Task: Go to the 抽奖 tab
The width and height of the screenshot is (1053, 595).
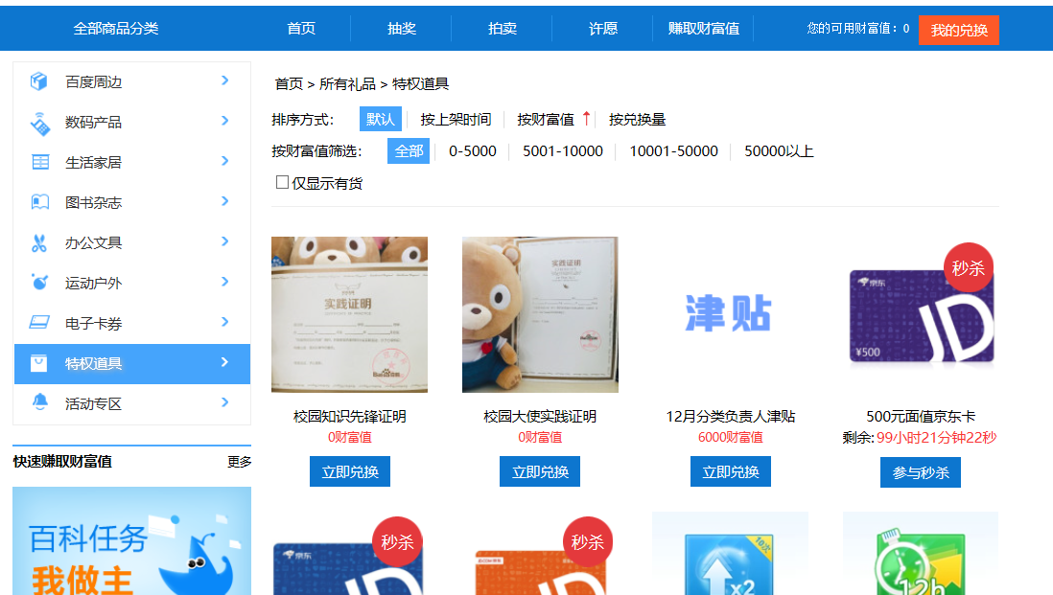Action: coord(402,29)
